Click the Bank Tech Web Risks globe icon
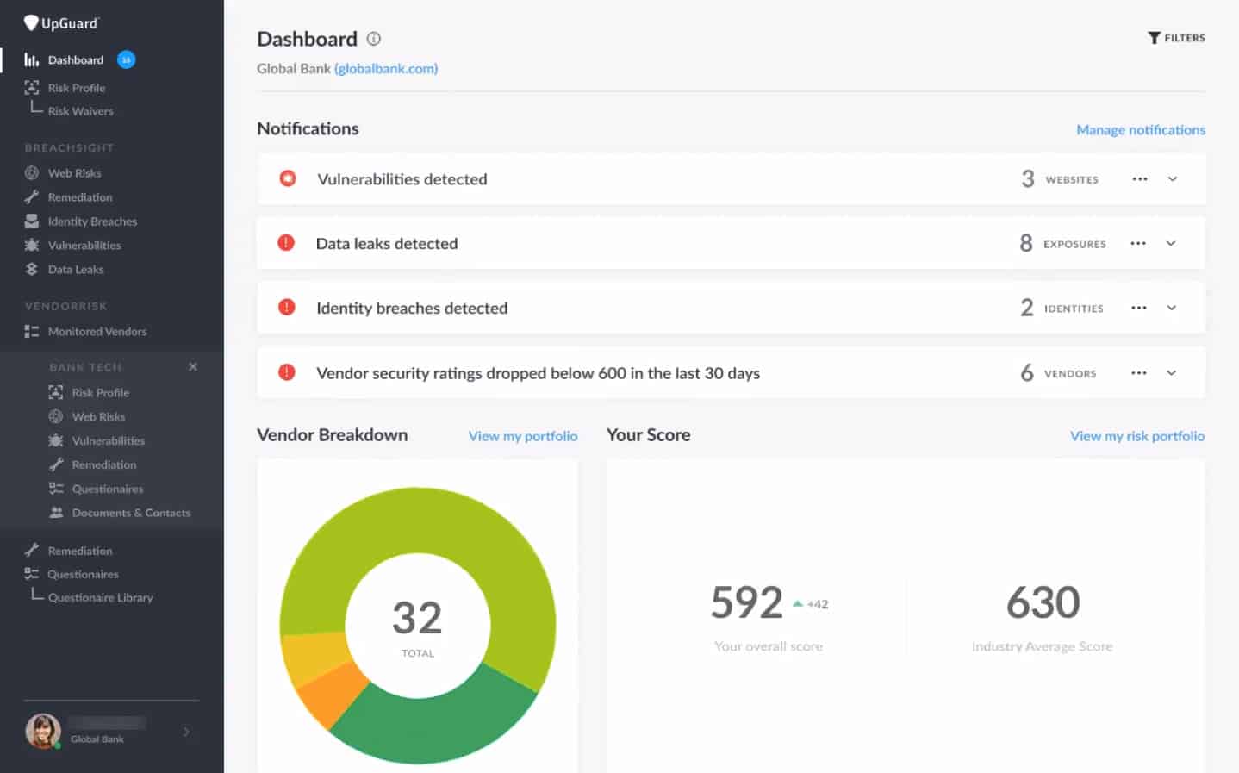Viewport: 1239px width, 773px height. (x=56, y=416)
